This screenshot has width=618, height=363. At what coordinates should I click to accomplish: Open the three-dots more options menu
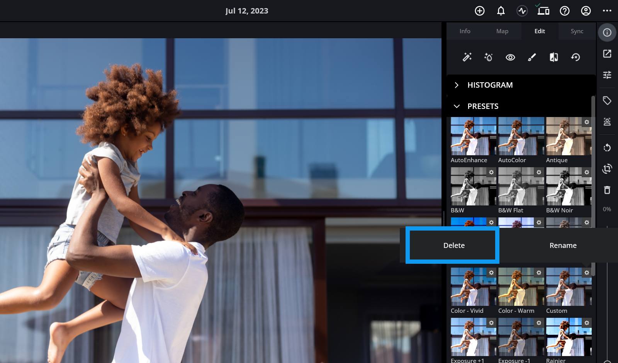pyautogui.click(x=607, y=11)
